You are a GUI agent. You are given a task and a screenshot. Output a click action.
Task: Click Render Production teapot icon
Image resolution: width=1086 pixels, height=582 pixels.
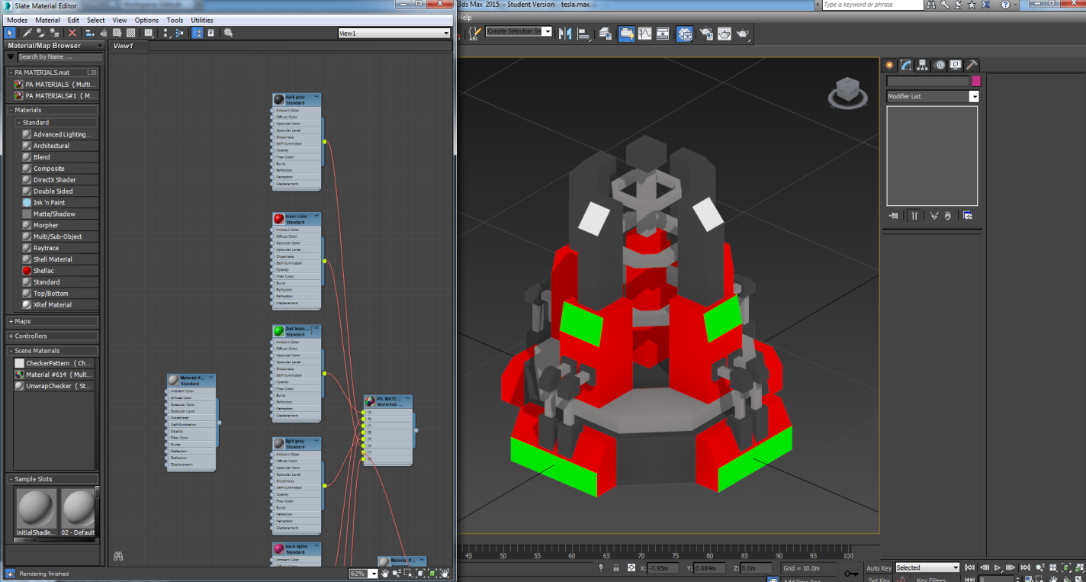point(742,34)
